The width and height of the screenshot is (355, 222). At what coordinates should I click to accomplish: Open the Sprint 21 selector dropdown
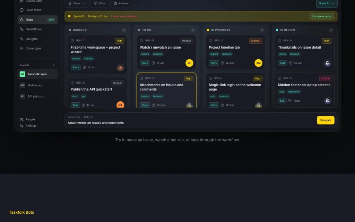[327, 3]
